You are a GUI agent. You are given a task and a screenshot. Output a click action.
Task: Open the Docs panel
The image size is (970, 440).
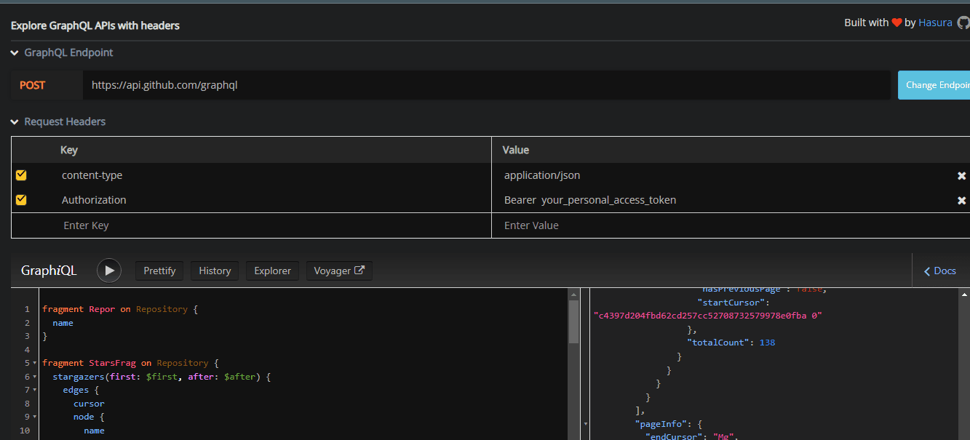click(940, 271)
